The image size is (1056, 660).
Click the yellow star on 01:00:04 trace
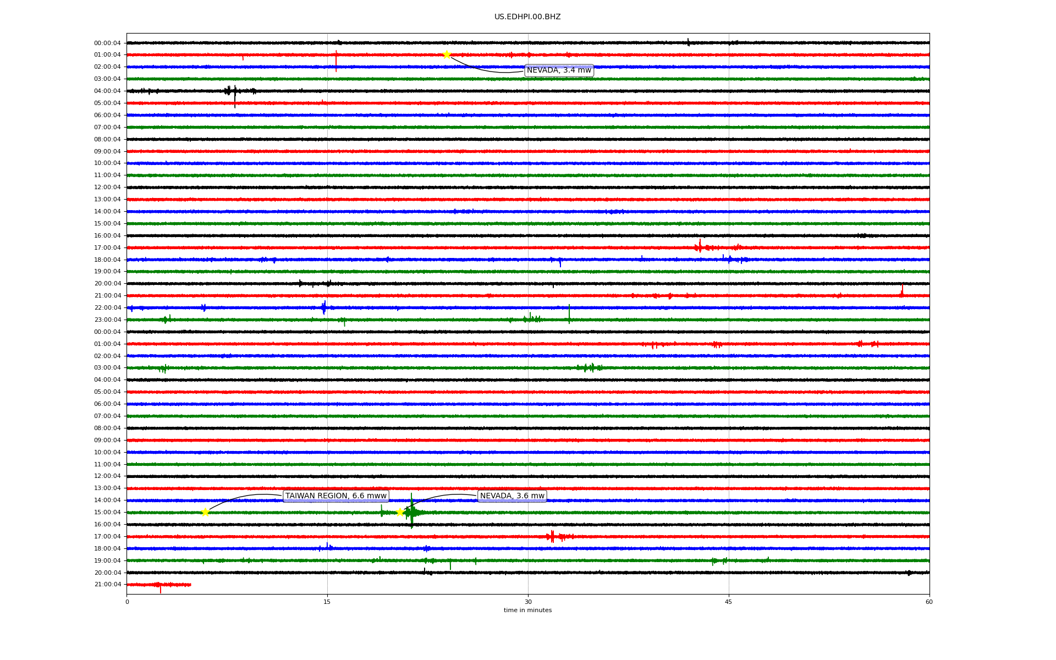(447, 54)
